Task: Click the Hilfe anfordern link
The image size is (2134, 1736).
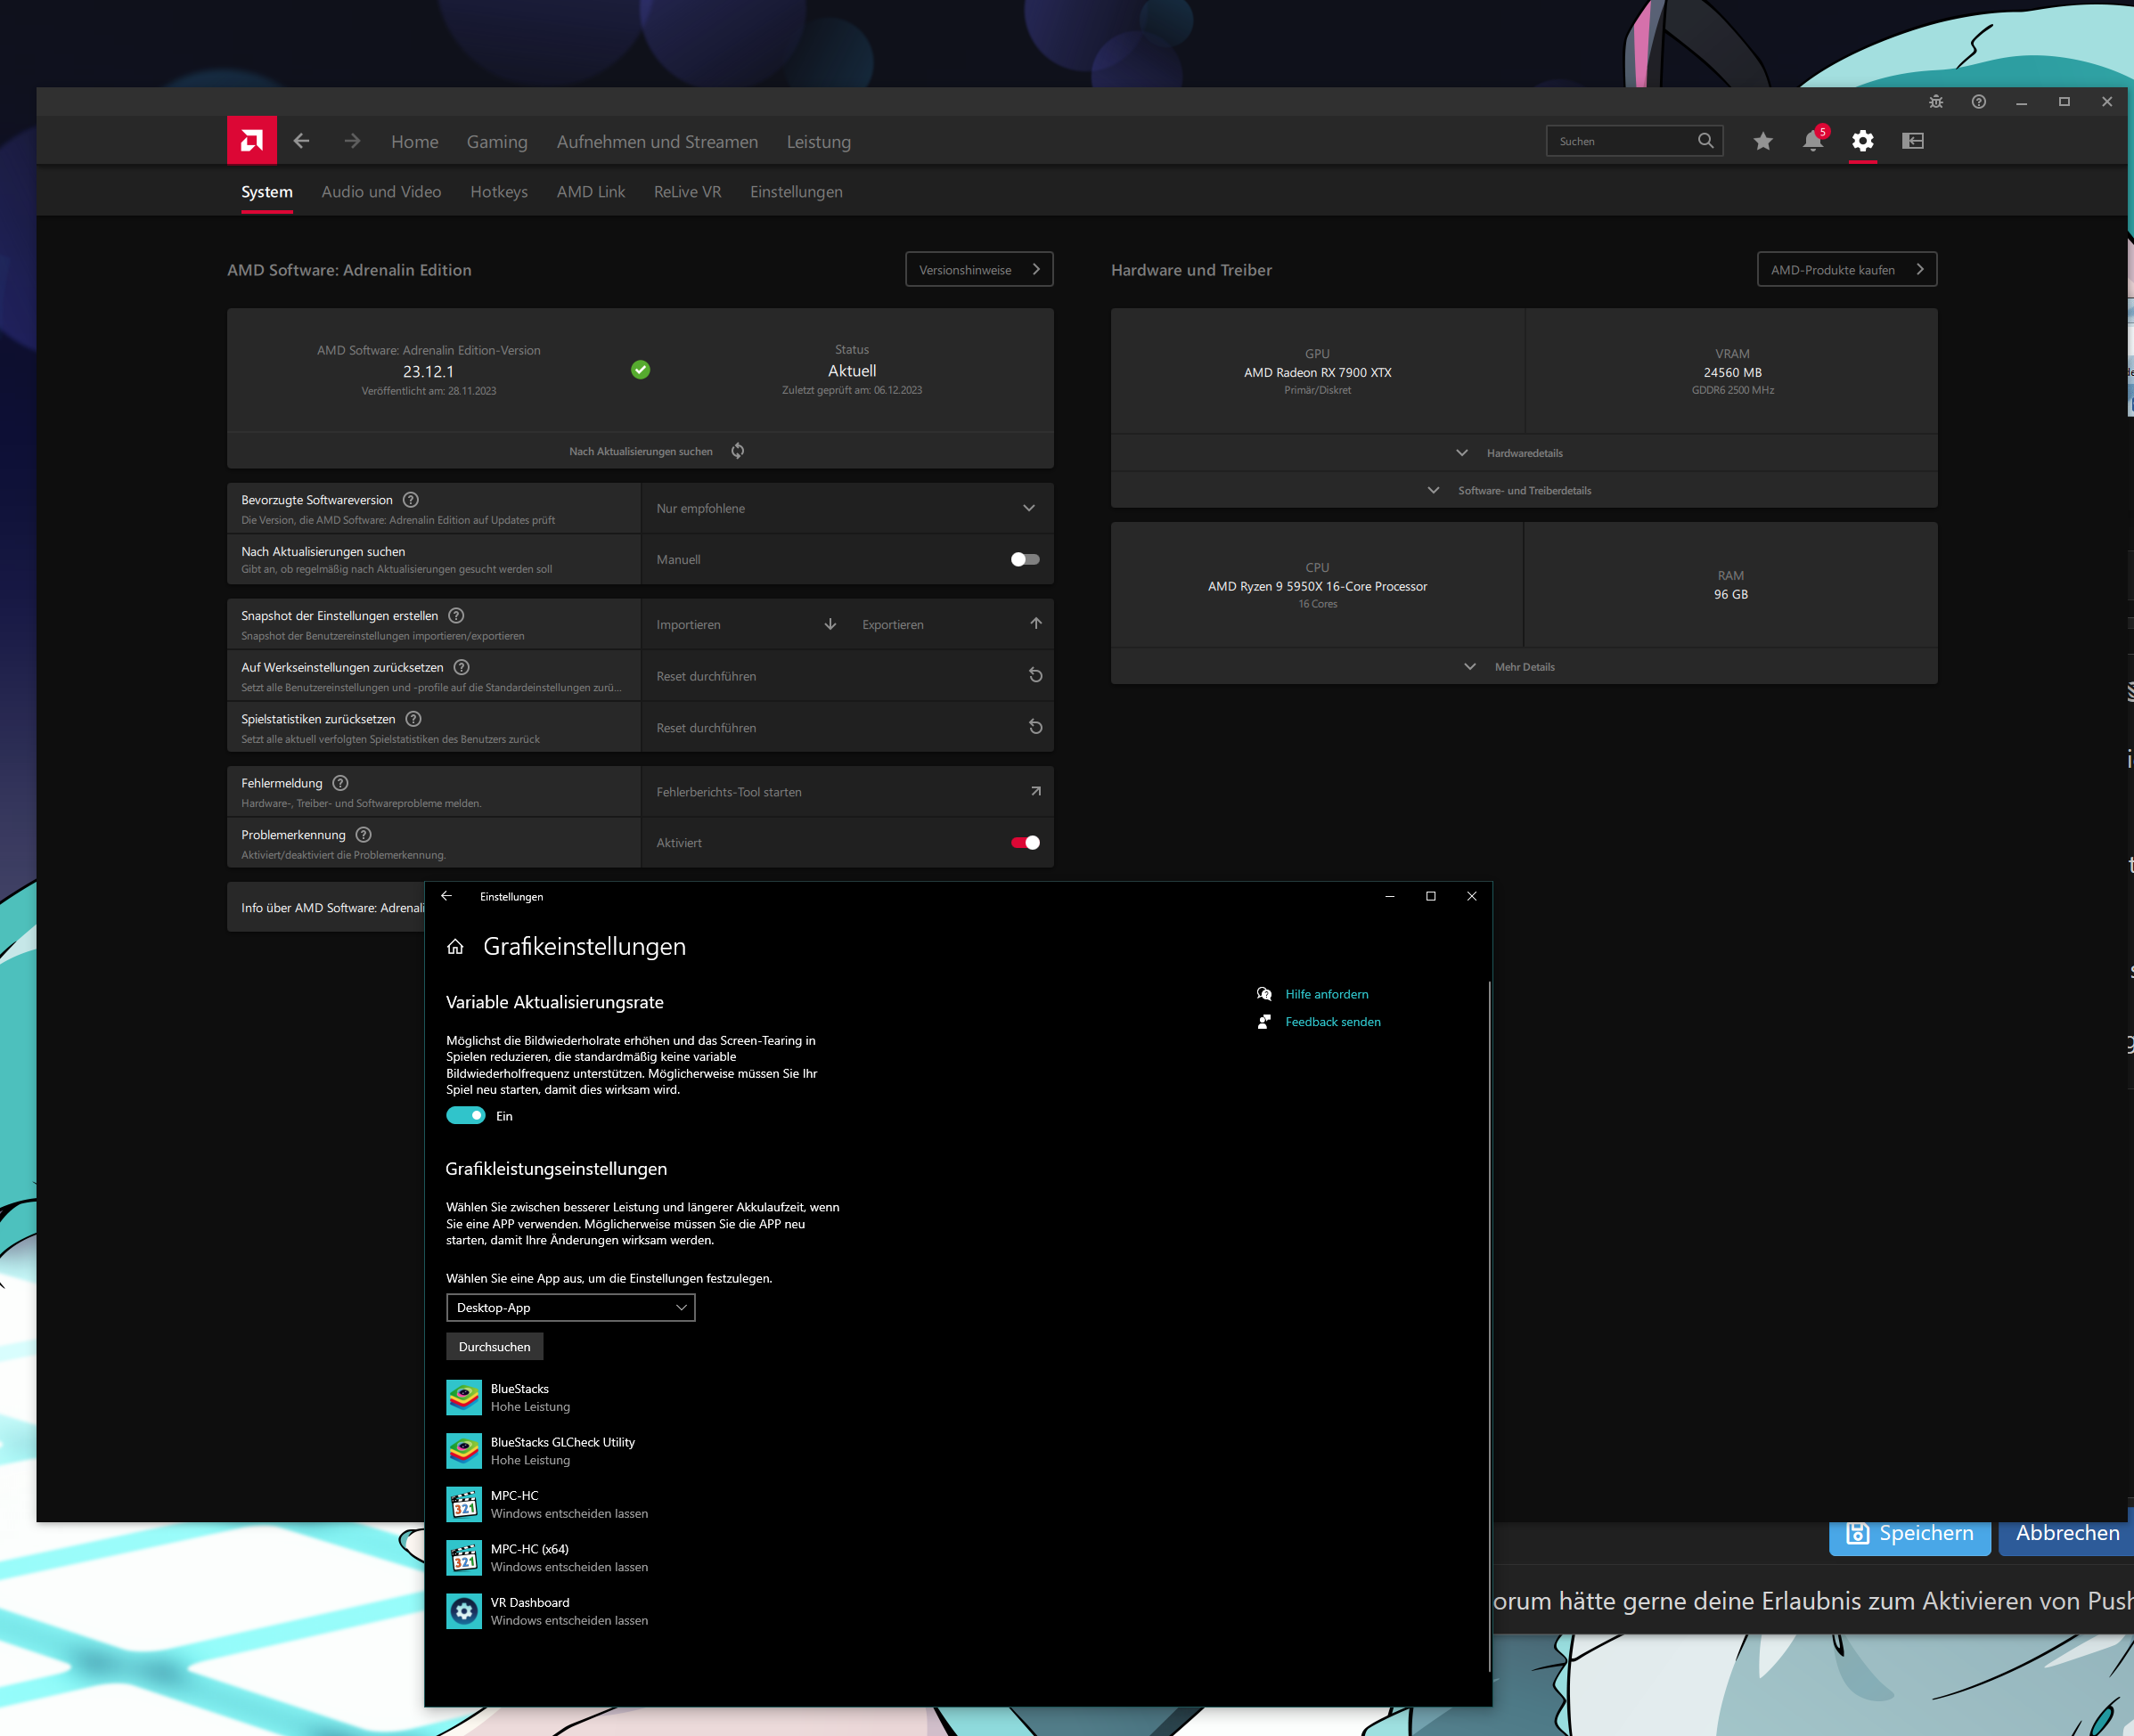Action: coord(1326,994)
